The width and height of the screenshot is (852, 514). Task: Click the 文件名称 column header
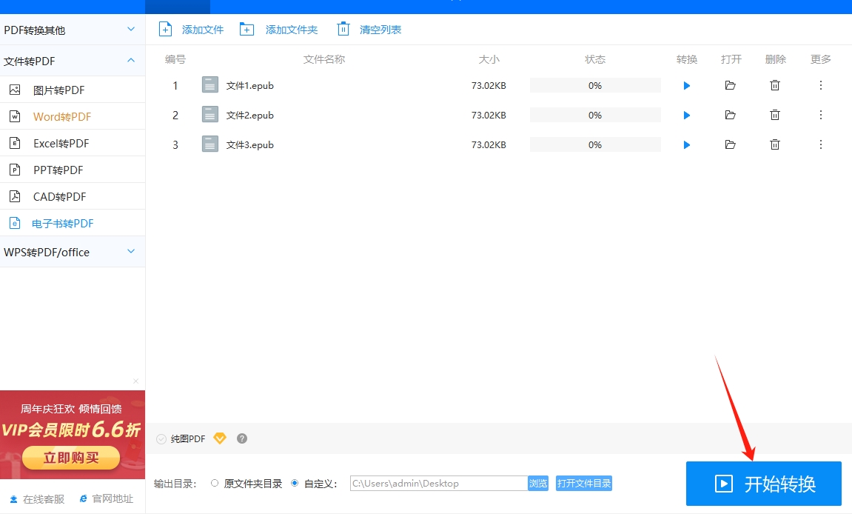tap(323, 59)
